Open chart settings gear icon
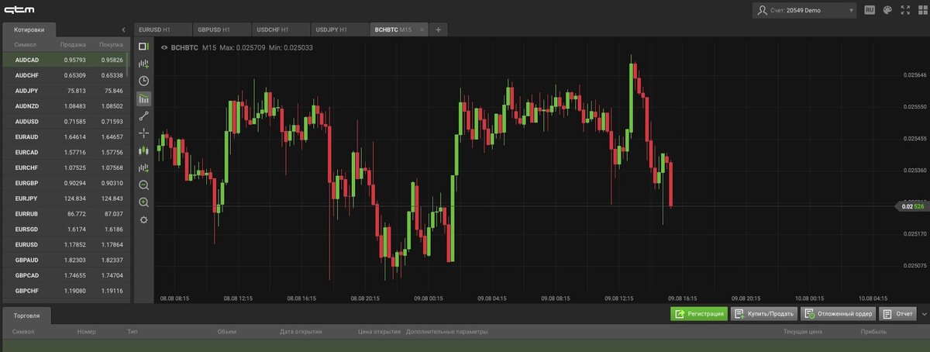This screenshot has height=352, width=930. tap(143, 220)
